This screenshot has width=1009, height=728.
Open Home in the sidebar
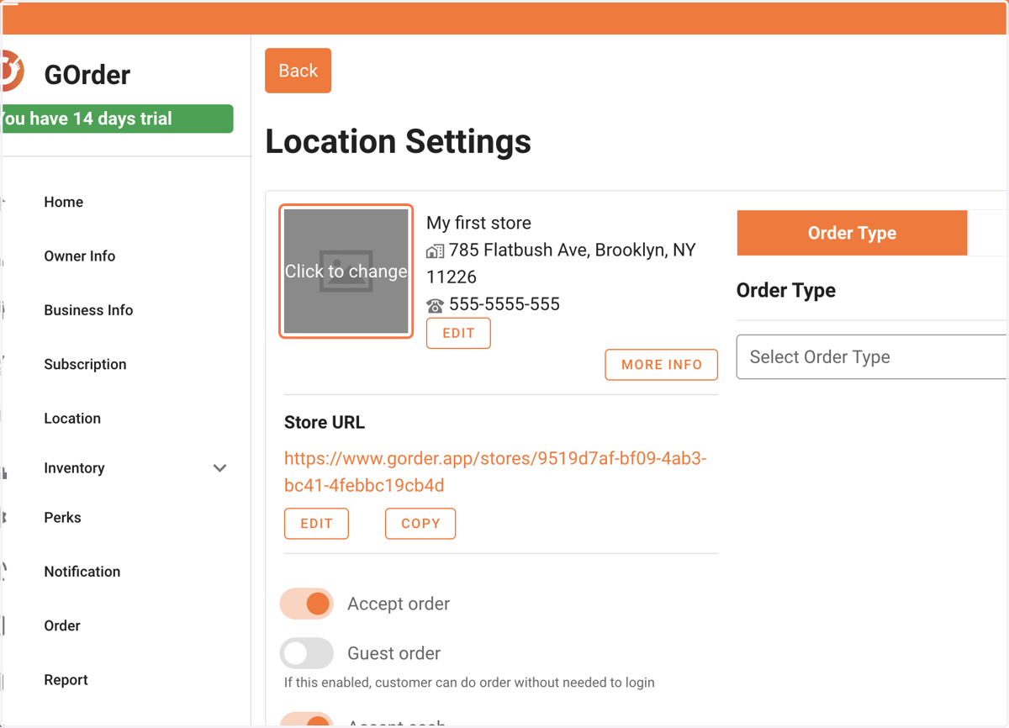point(64,202)
